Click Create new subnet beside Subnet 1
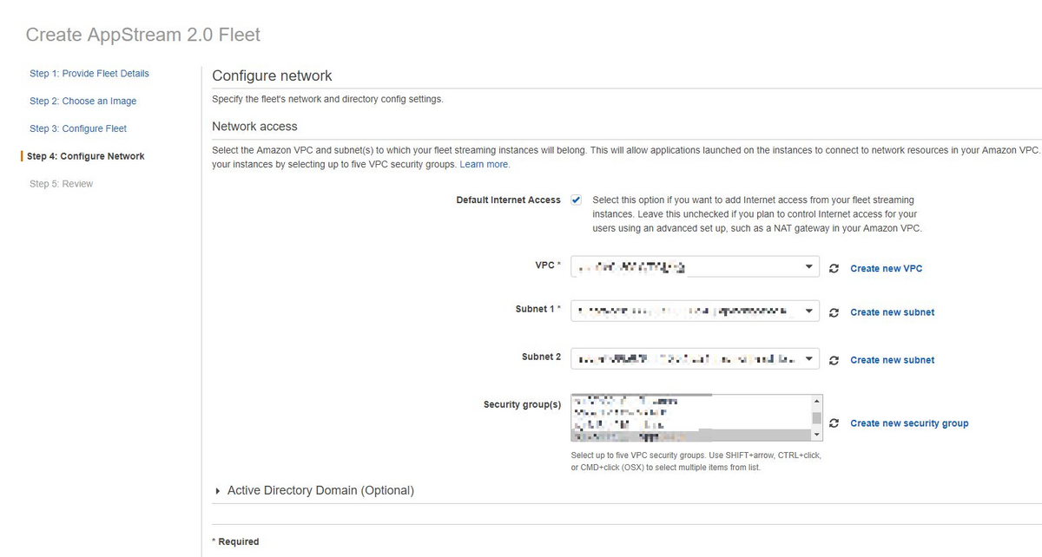 [892, 312]
